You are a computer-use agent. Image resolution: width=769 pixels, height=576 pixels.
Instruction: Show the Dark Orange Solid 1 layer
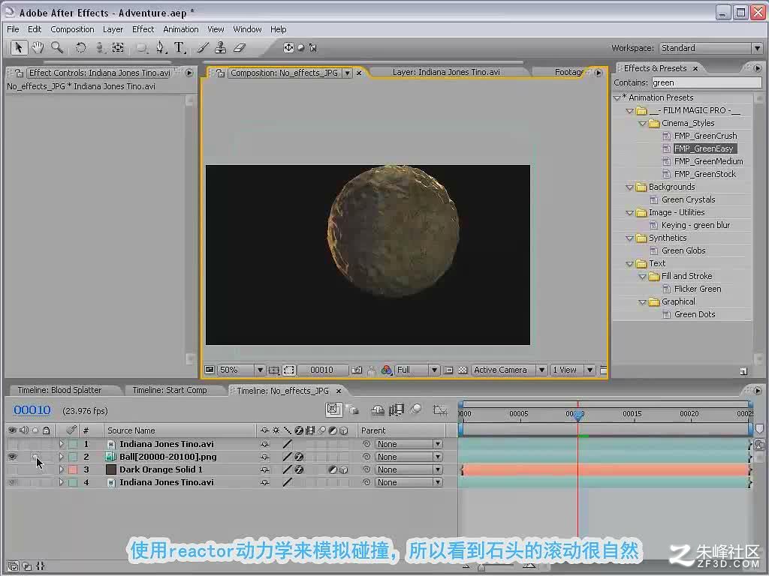[x=12, y=469]
